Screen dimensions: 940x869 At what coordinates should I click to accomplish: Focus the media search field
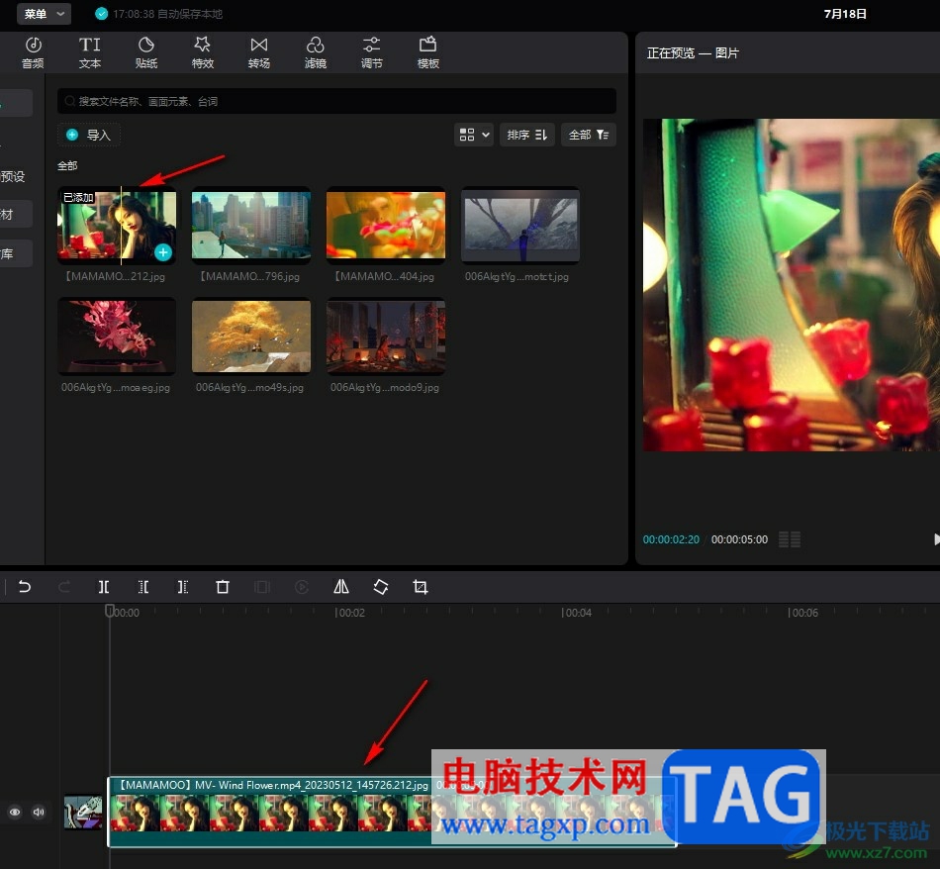pyautogui.click(x=336, y=101)
